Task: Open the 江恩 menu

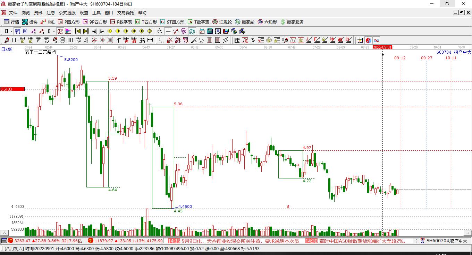Action: (51, 13)
